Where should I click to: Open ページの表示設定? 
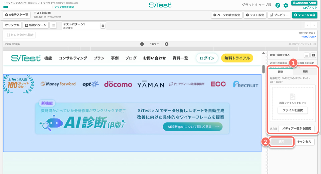227,15
